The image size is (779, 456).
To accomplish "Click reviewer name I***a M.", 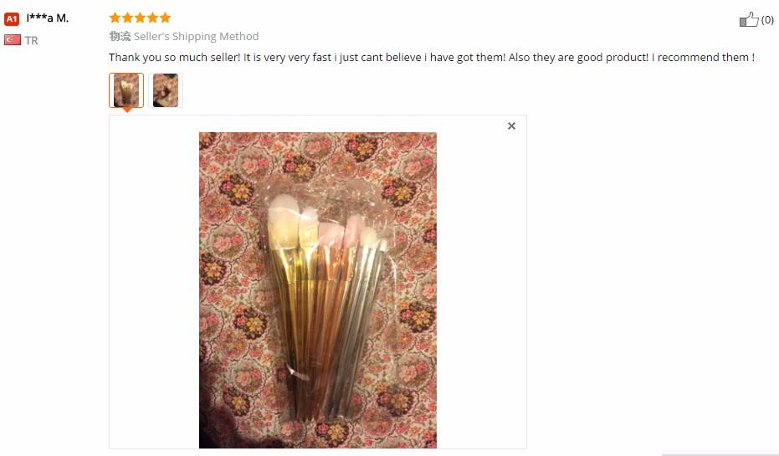I will [48, 18].
